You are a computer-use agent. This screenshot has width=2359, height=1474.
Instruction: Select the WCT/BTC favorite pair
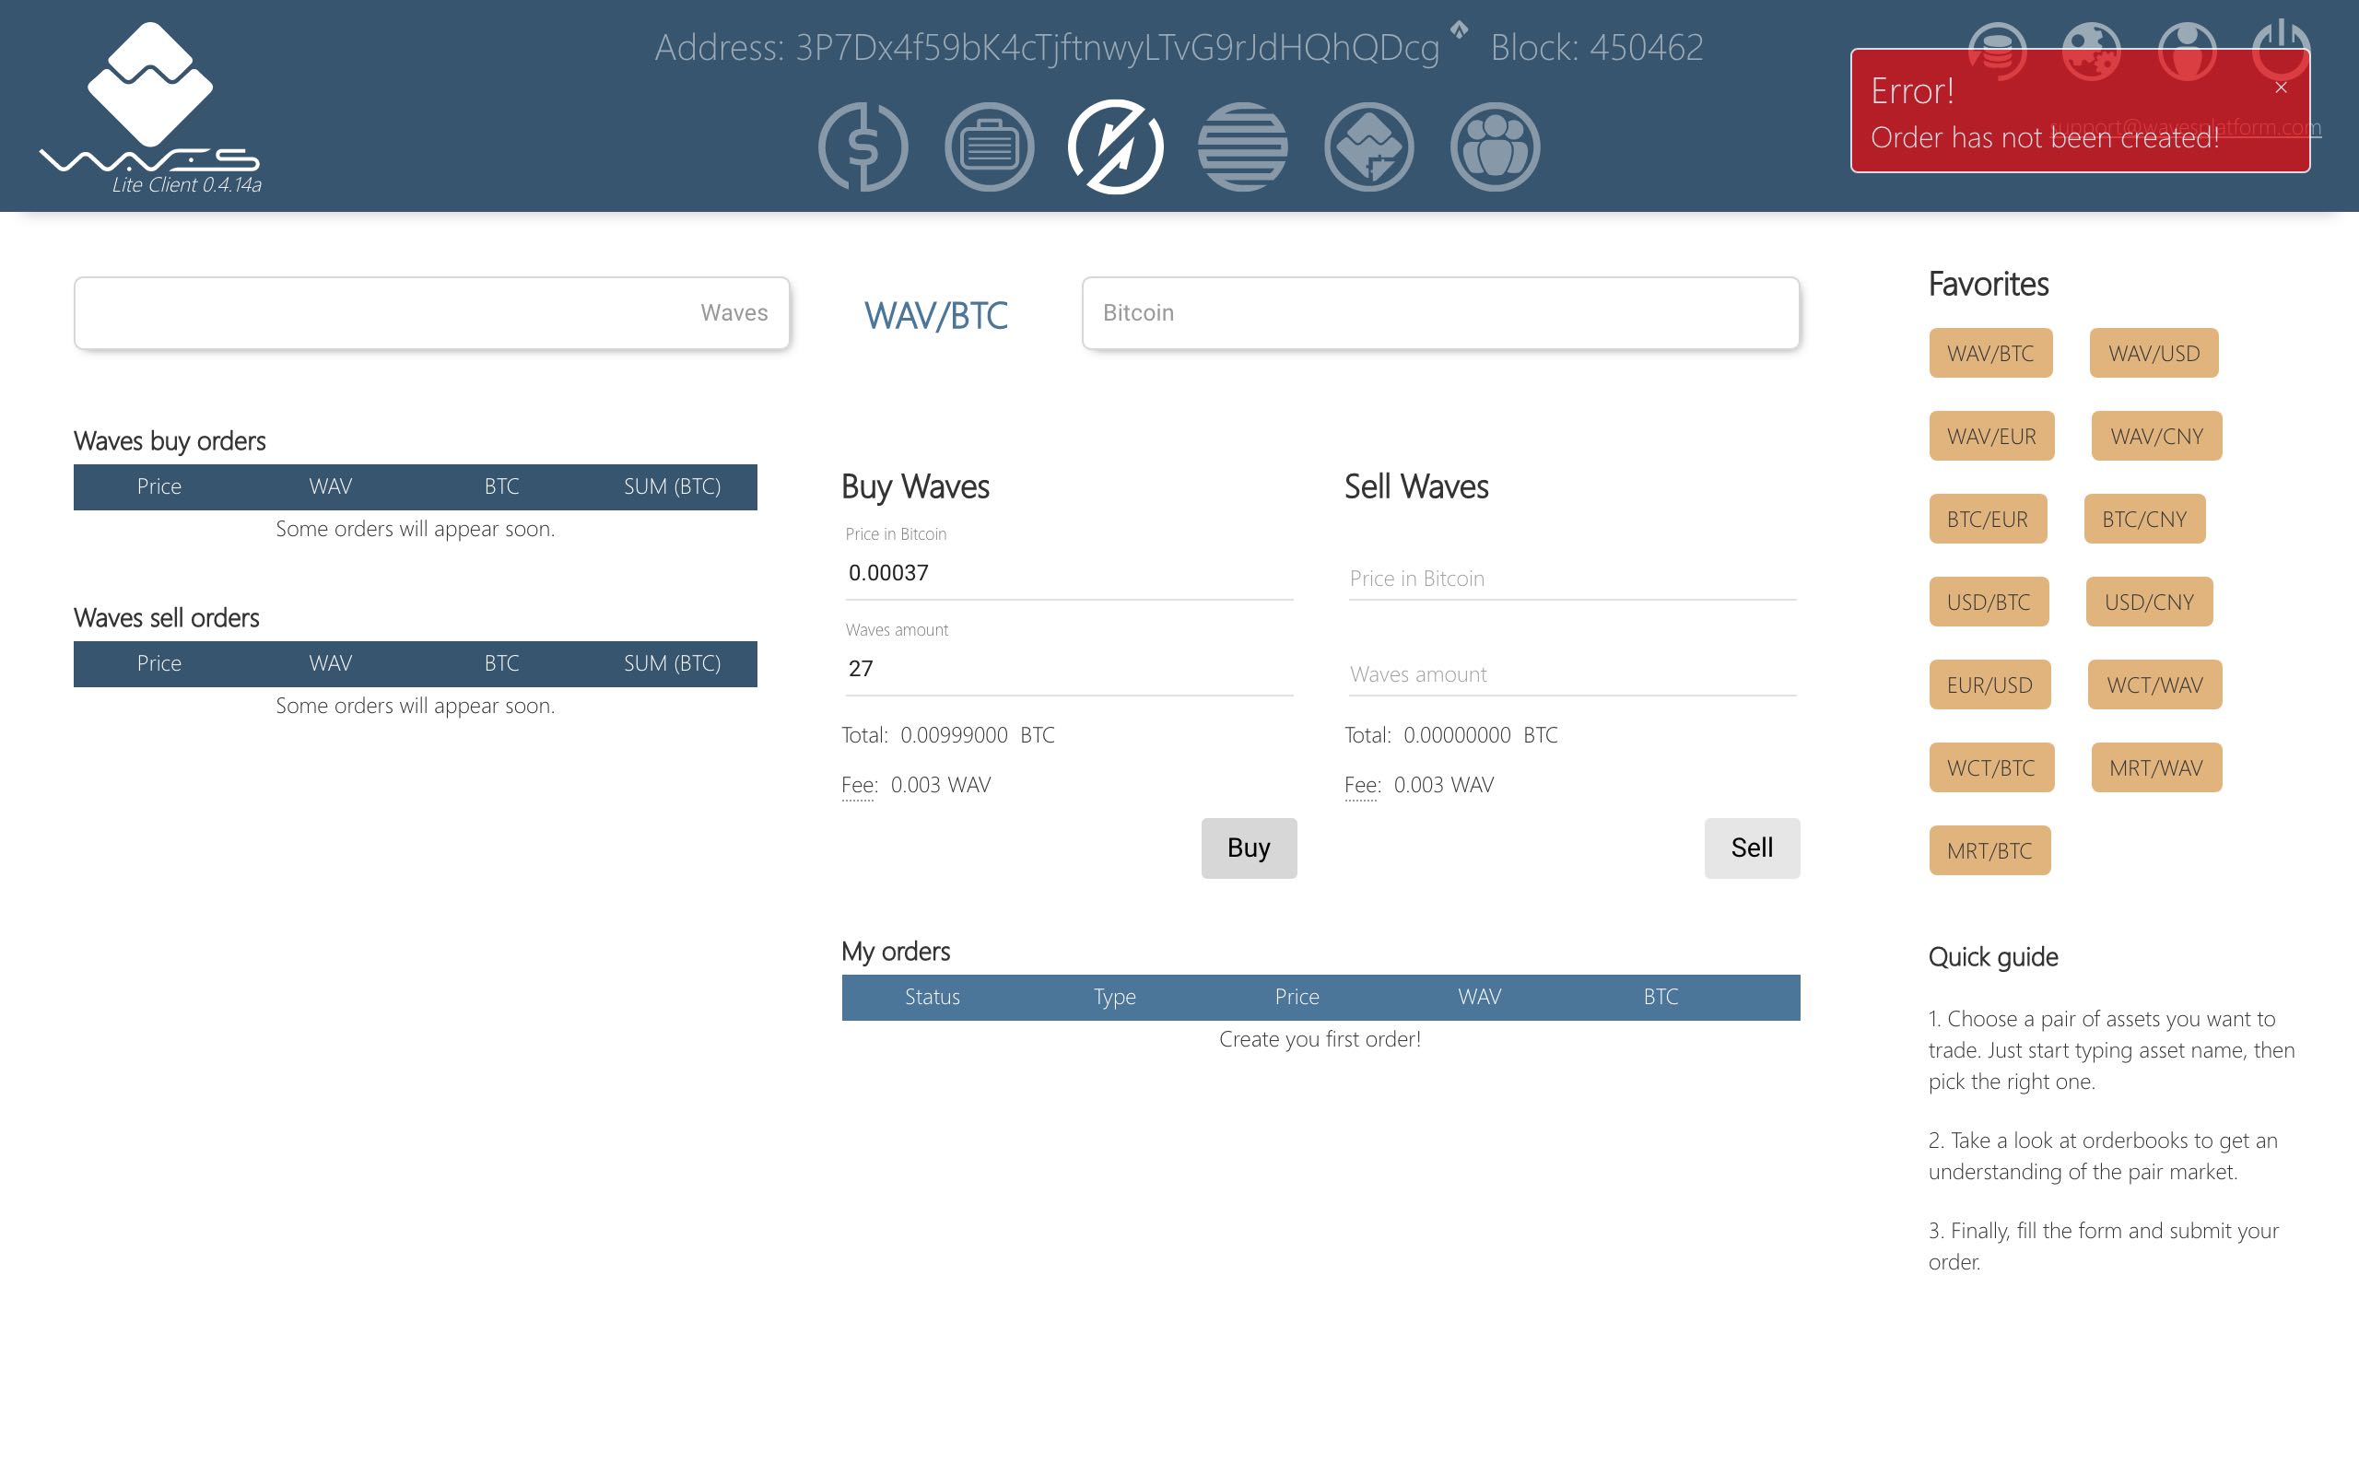(1991, 767)
